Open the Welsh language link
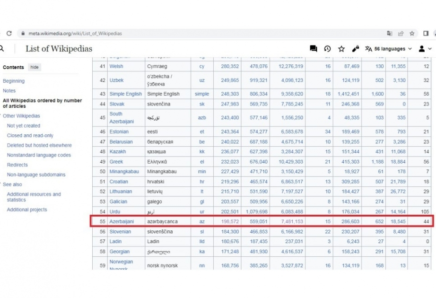 tap(116, 66)
